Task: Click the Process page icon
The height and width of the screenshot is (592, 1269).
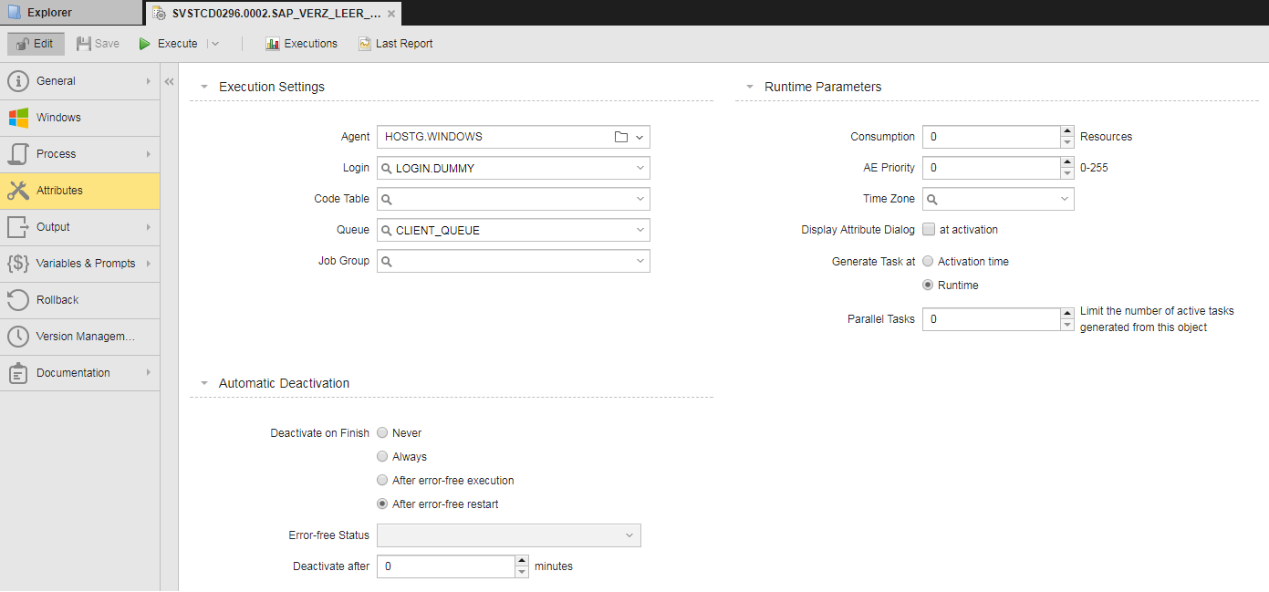Action: [x=18, y=154]
